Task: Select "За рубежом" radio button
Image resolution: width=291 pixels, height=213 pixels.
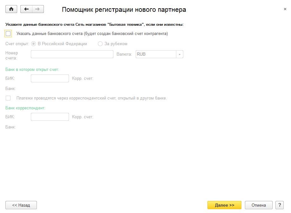Action: coord(100,44)
